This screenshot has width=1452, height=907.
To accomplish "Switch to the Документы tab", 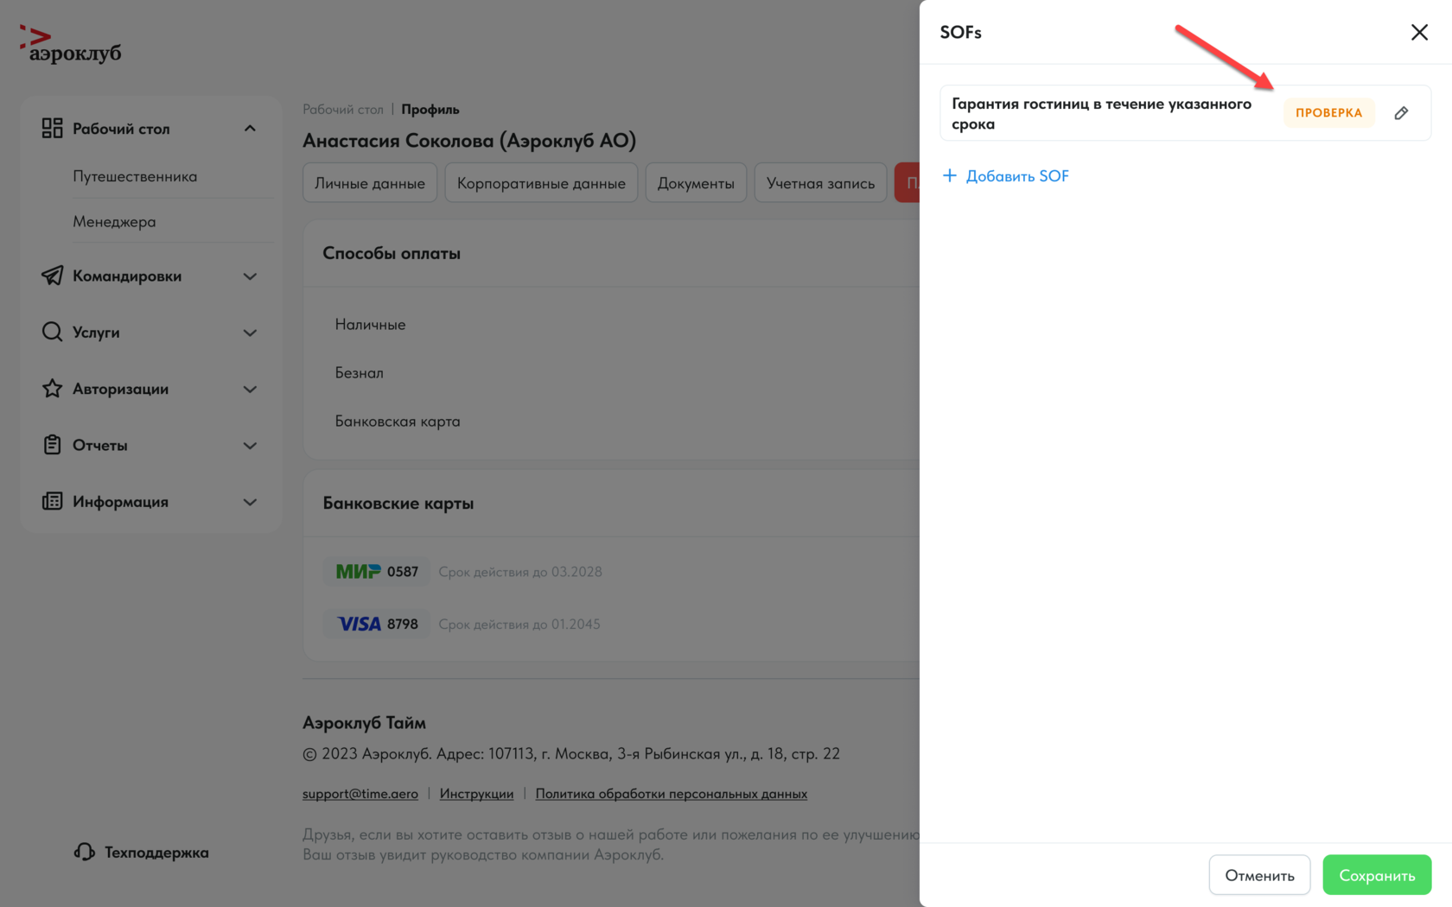I will click(696, 183).
